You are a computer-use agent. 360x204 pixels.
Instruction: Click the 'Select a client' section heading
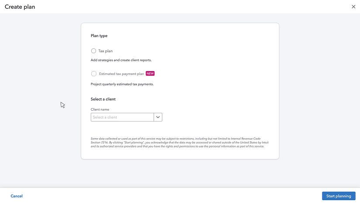point(103,99)
